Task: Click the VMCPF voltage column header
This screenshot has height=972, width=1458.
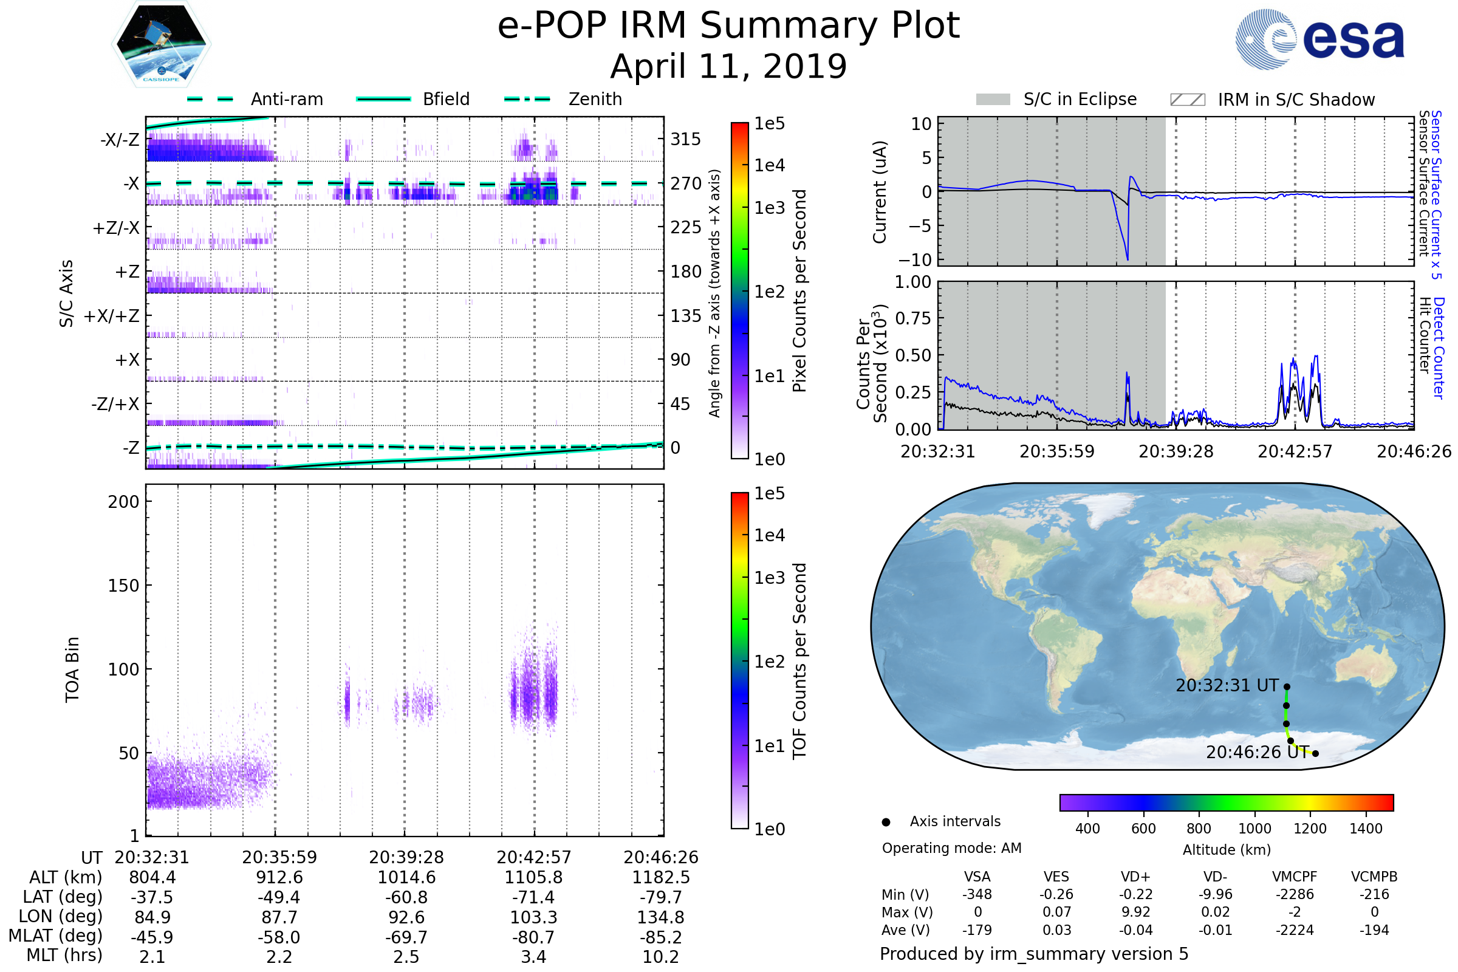Action: (x=1295, y=877)
